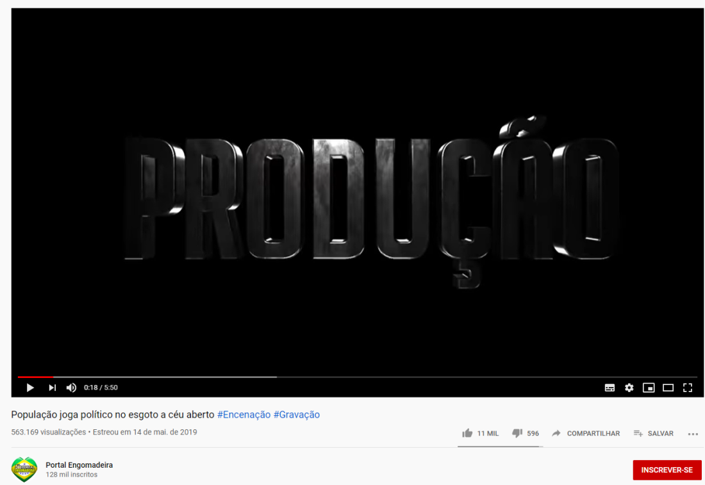Open the #Gravação hashtag link
This screenshot has width=705, height=485.
(297, 415)
